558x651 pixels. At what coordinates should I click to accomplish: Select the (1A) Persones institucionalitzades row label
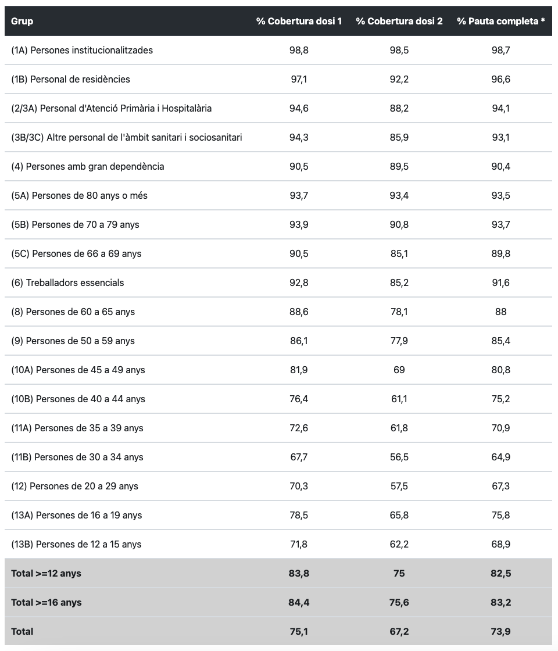(82, 50)
